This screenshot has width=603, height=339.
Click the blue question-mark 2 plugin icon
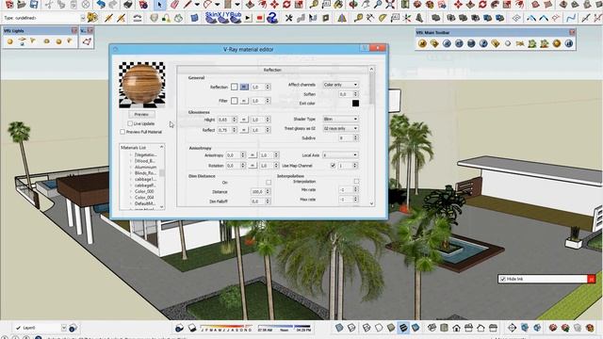[x=272, y=18]
